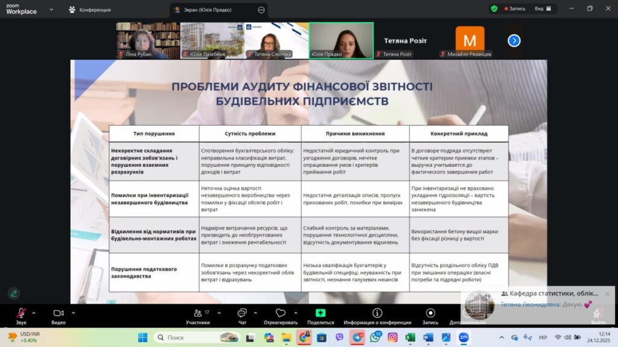Click the green pencil annotation icon
The height and width of the screenshot is (347, 618).
[x=13, y=293]
